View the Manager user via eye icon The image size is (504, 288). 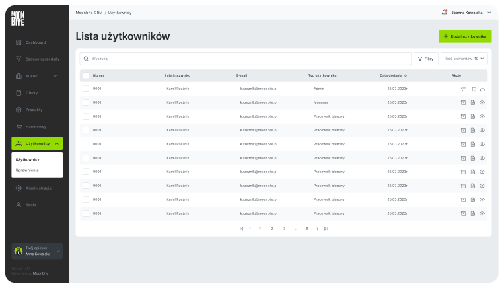click(482, 102)
